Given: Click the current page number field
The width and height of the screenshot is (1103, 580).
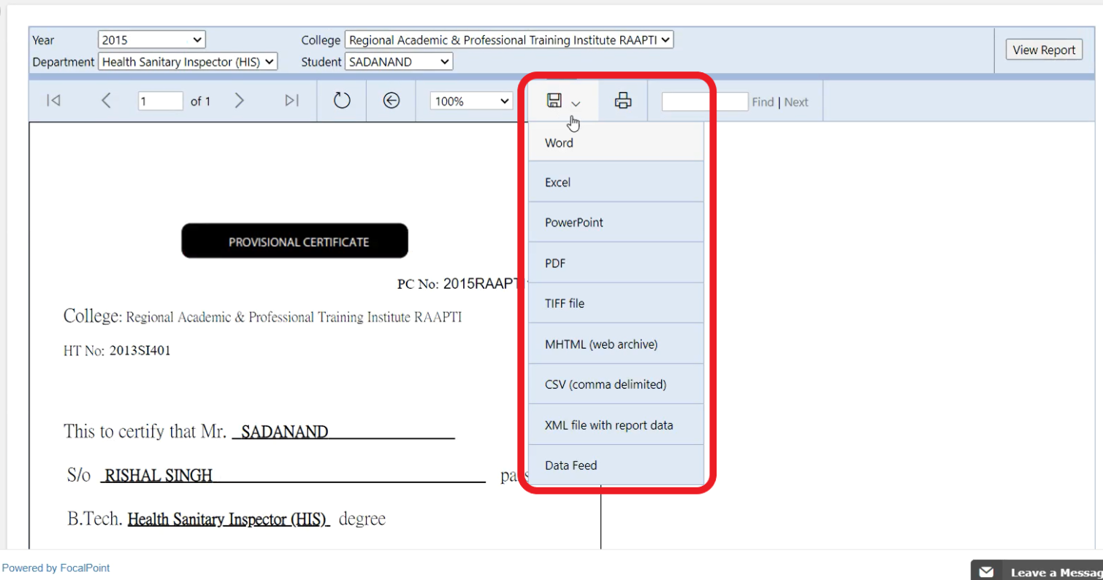Looking at the screenshot, I should (160, 101).
